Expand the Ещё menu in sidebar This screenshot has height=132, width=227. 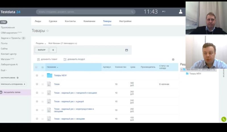tap(4, 70)
